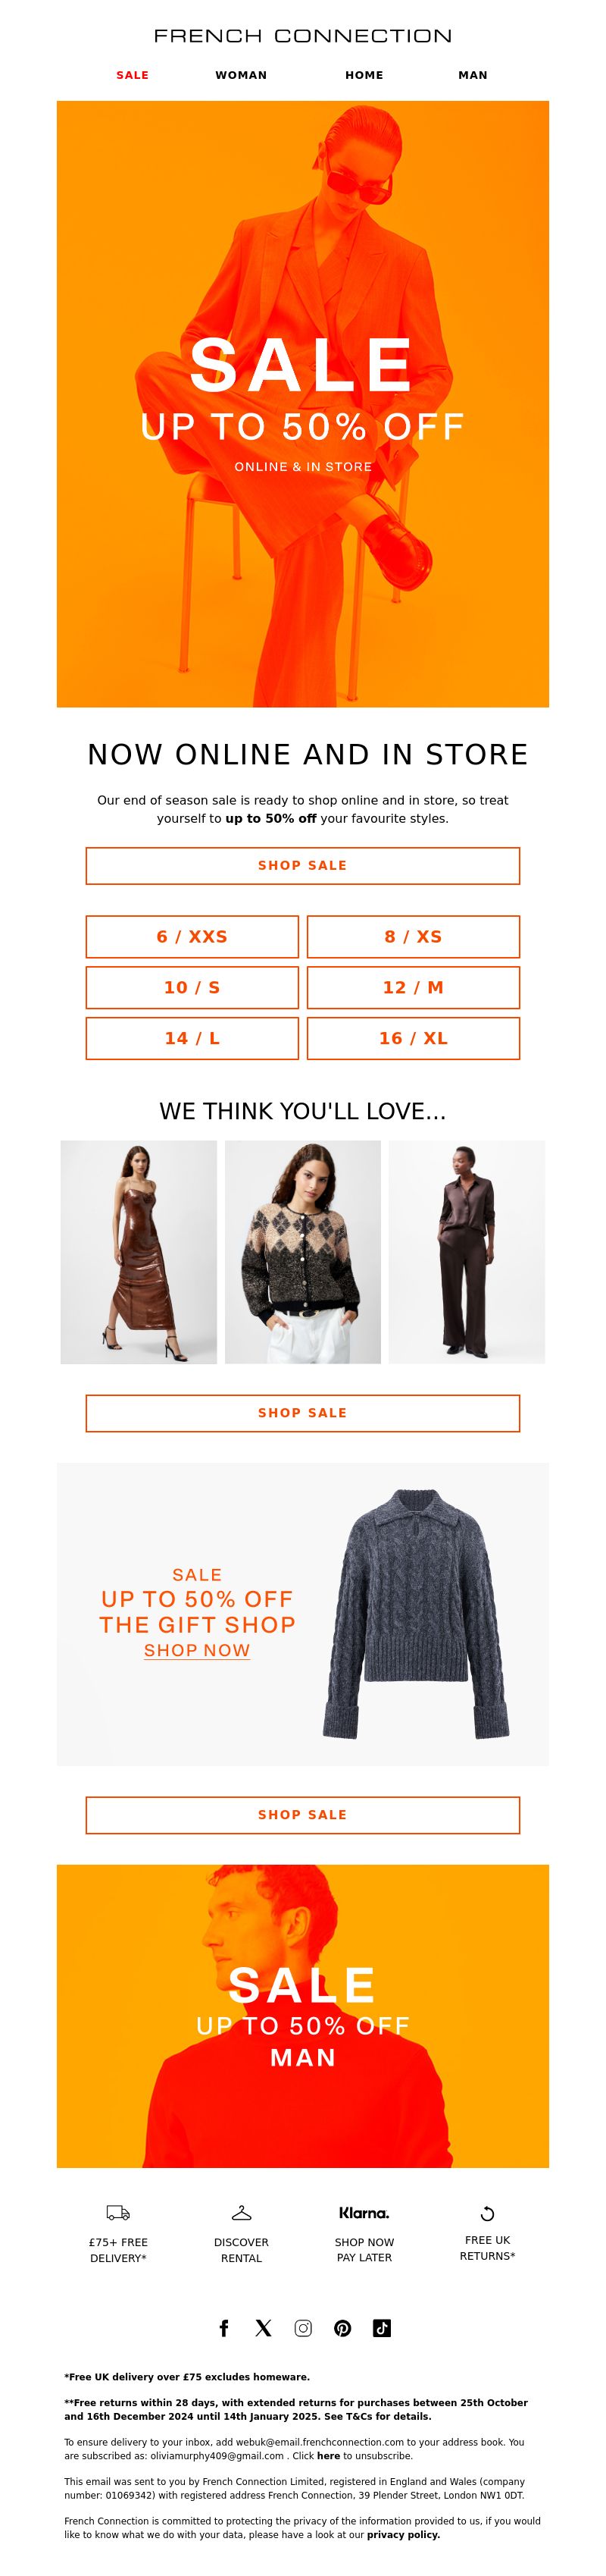Open the Instagram icon link
The width and height of the screenshot is (606, 2576).
pos(302,2327)
